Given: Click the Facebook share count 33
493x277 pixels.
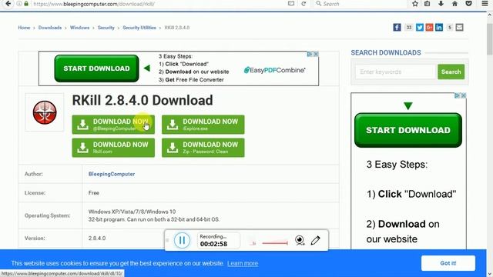Looking at the screenshot, I should pos(408,28).
